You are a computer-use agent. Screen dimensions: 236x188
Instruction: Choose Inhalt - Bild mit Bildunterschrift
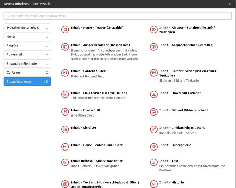[183, 110]
